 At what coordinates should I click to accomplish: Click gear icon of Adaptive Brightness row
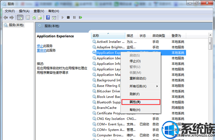[94, 47]
